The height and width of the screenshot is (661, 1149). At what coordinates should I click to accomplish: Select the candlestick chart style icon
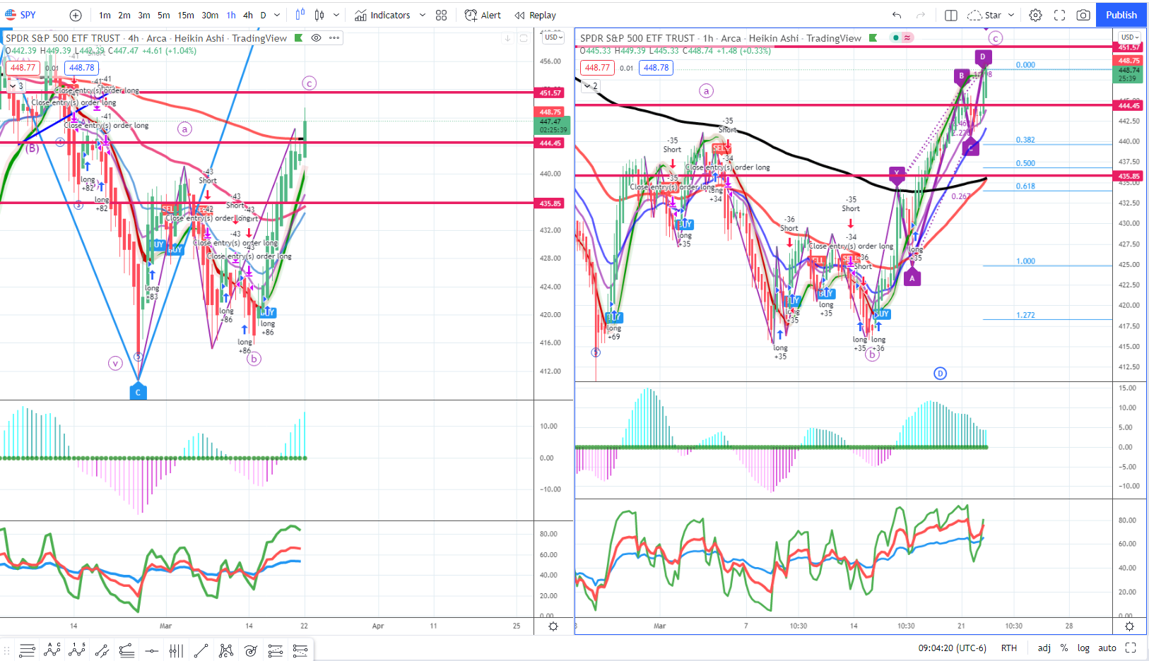pos(319,15)
